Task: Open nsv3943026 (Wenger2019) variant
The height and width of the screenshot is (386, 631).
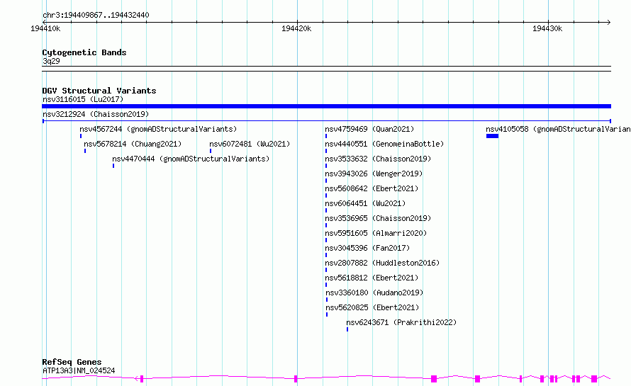Action: click(374, 174)
